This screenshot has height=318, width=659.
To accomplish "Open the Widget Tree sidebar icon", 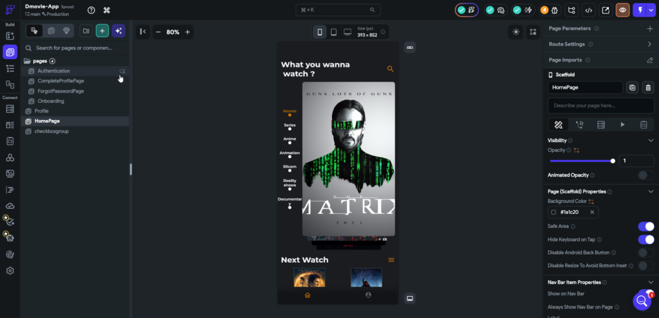I will (x=10, y=68).
